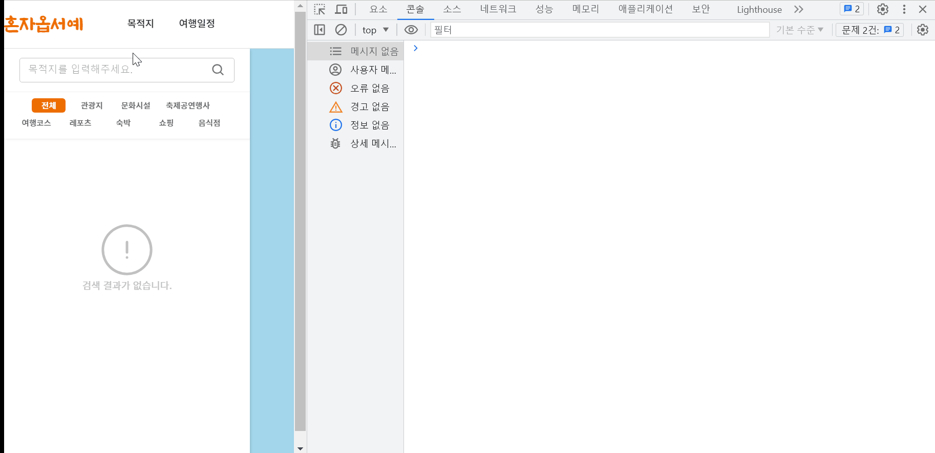Close the DevTools panel
Screen dimensions: 935x453
(x=923, y=9)
